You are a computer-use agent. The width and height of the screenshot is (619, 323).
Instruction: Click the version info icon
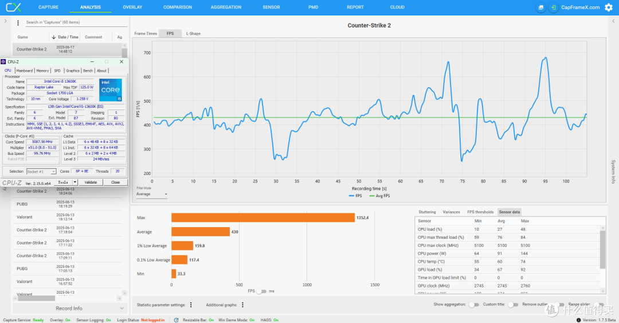pyautogui.click(x=578, y=320)
